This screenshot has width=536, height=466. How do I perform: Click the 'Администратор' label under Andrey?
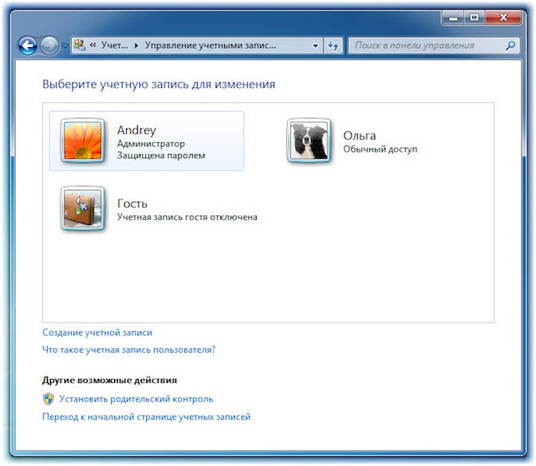pyautogui.click(x=151, y=144)
